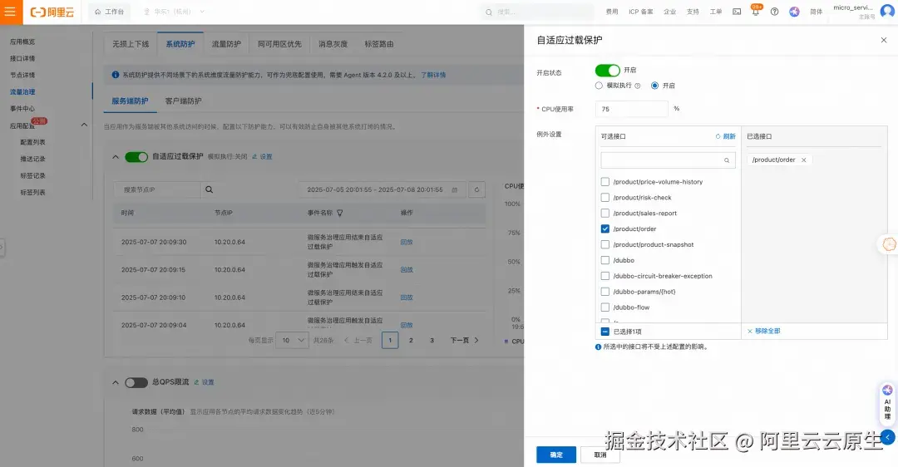Collapse the 总QPS限流 section

coord(115,382)
